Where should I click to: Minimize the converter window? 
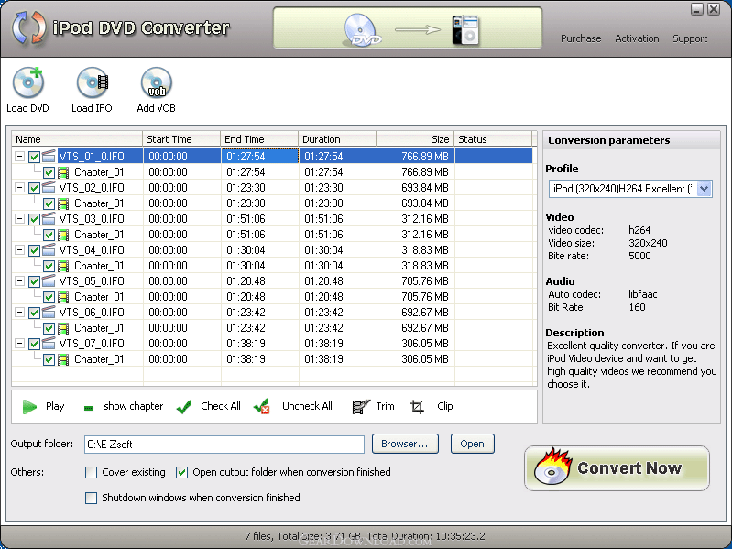click(x=697, y=9)
